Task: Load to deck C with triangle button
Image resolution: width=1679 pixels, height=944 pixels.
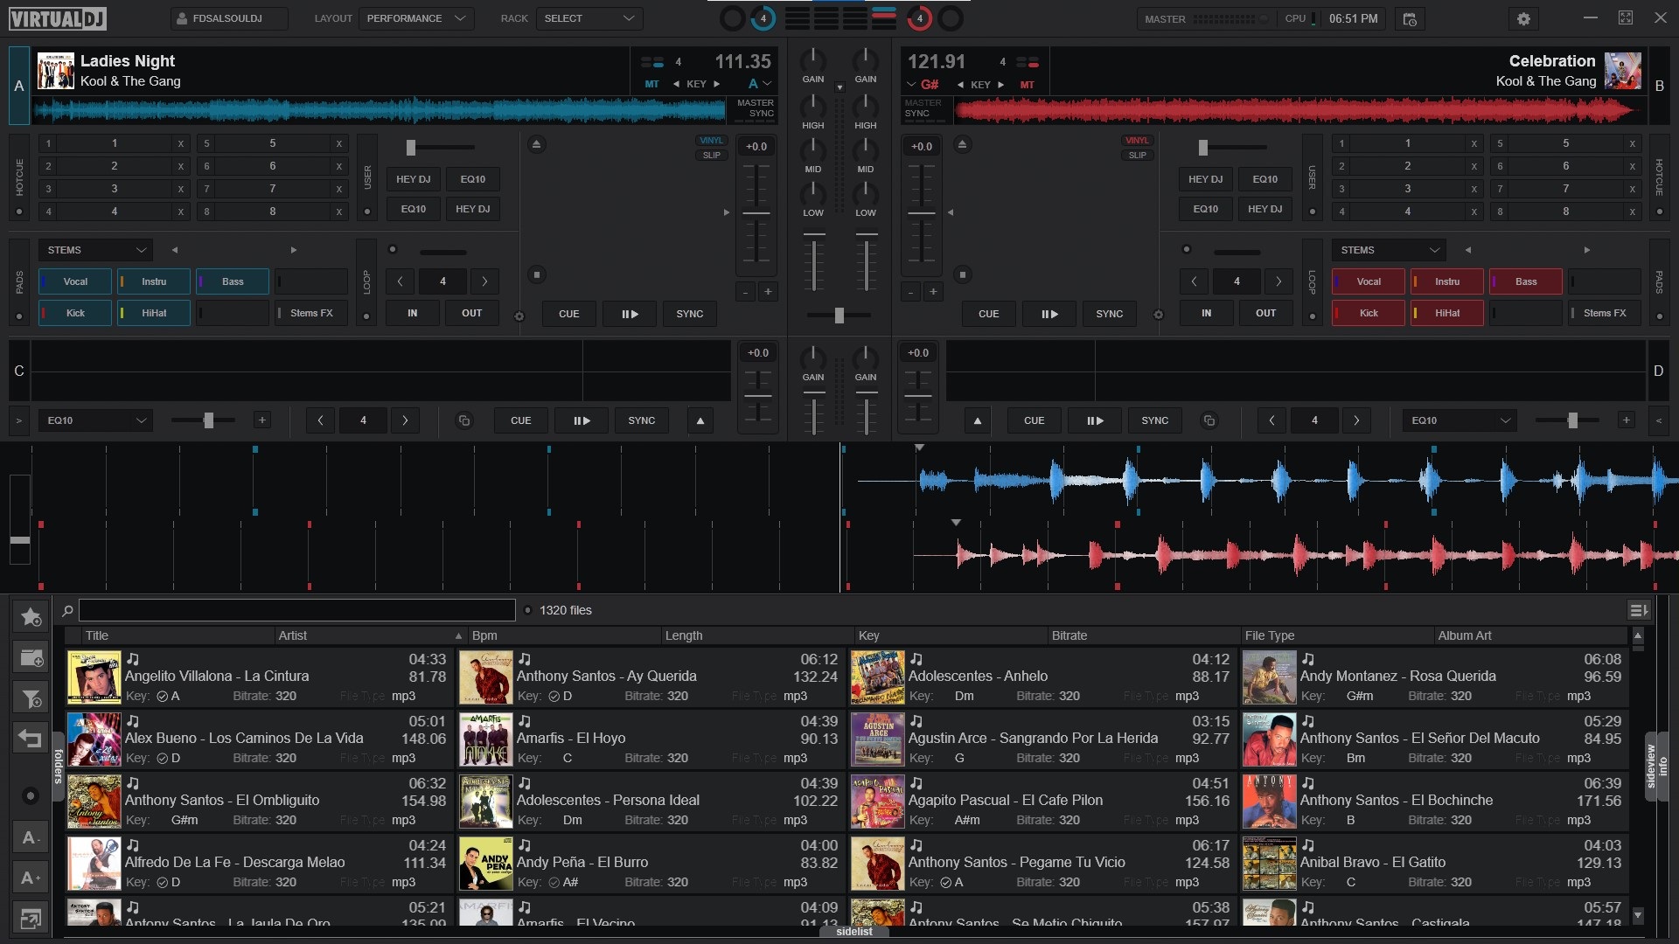Action: coord(700,420)
